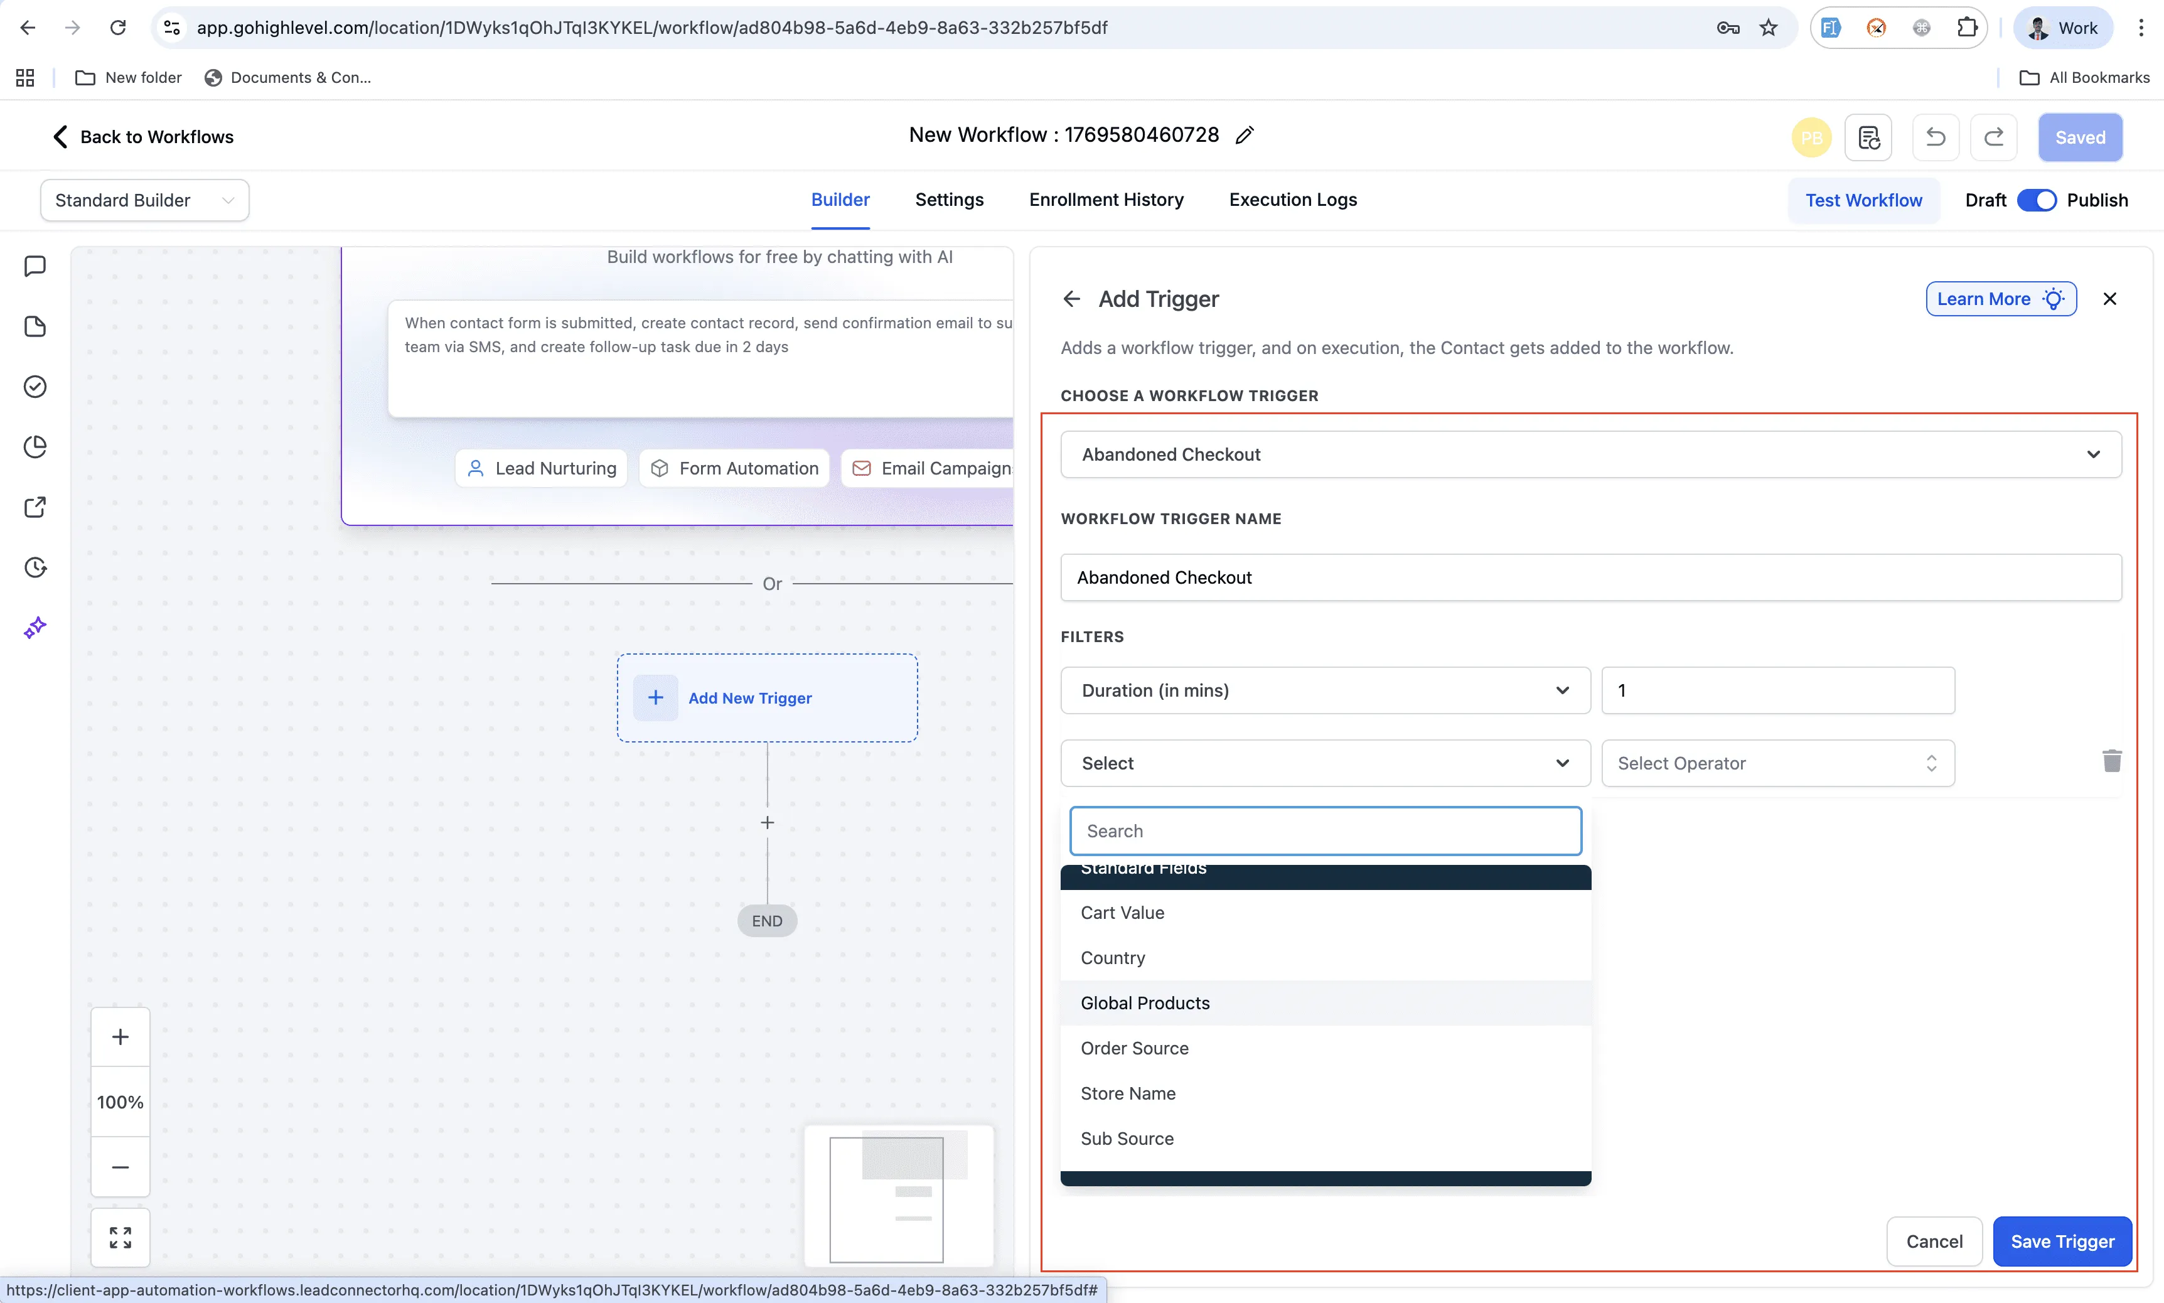The image size is (2164, 1303).
Task: Click the external link sidebar icon
Action: (x=35, y=507)
